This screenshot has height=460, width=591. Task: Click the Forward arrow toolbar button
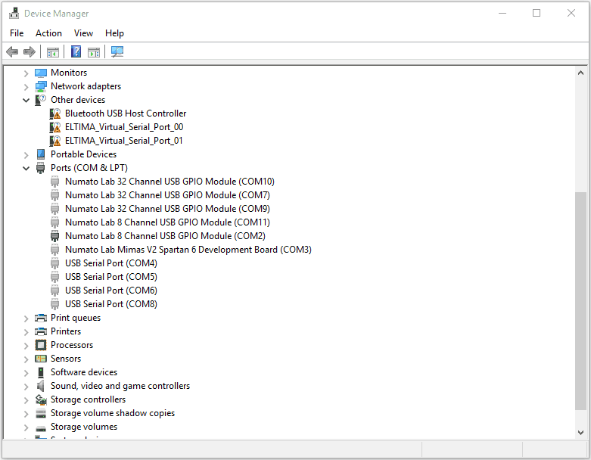(30, 51)
